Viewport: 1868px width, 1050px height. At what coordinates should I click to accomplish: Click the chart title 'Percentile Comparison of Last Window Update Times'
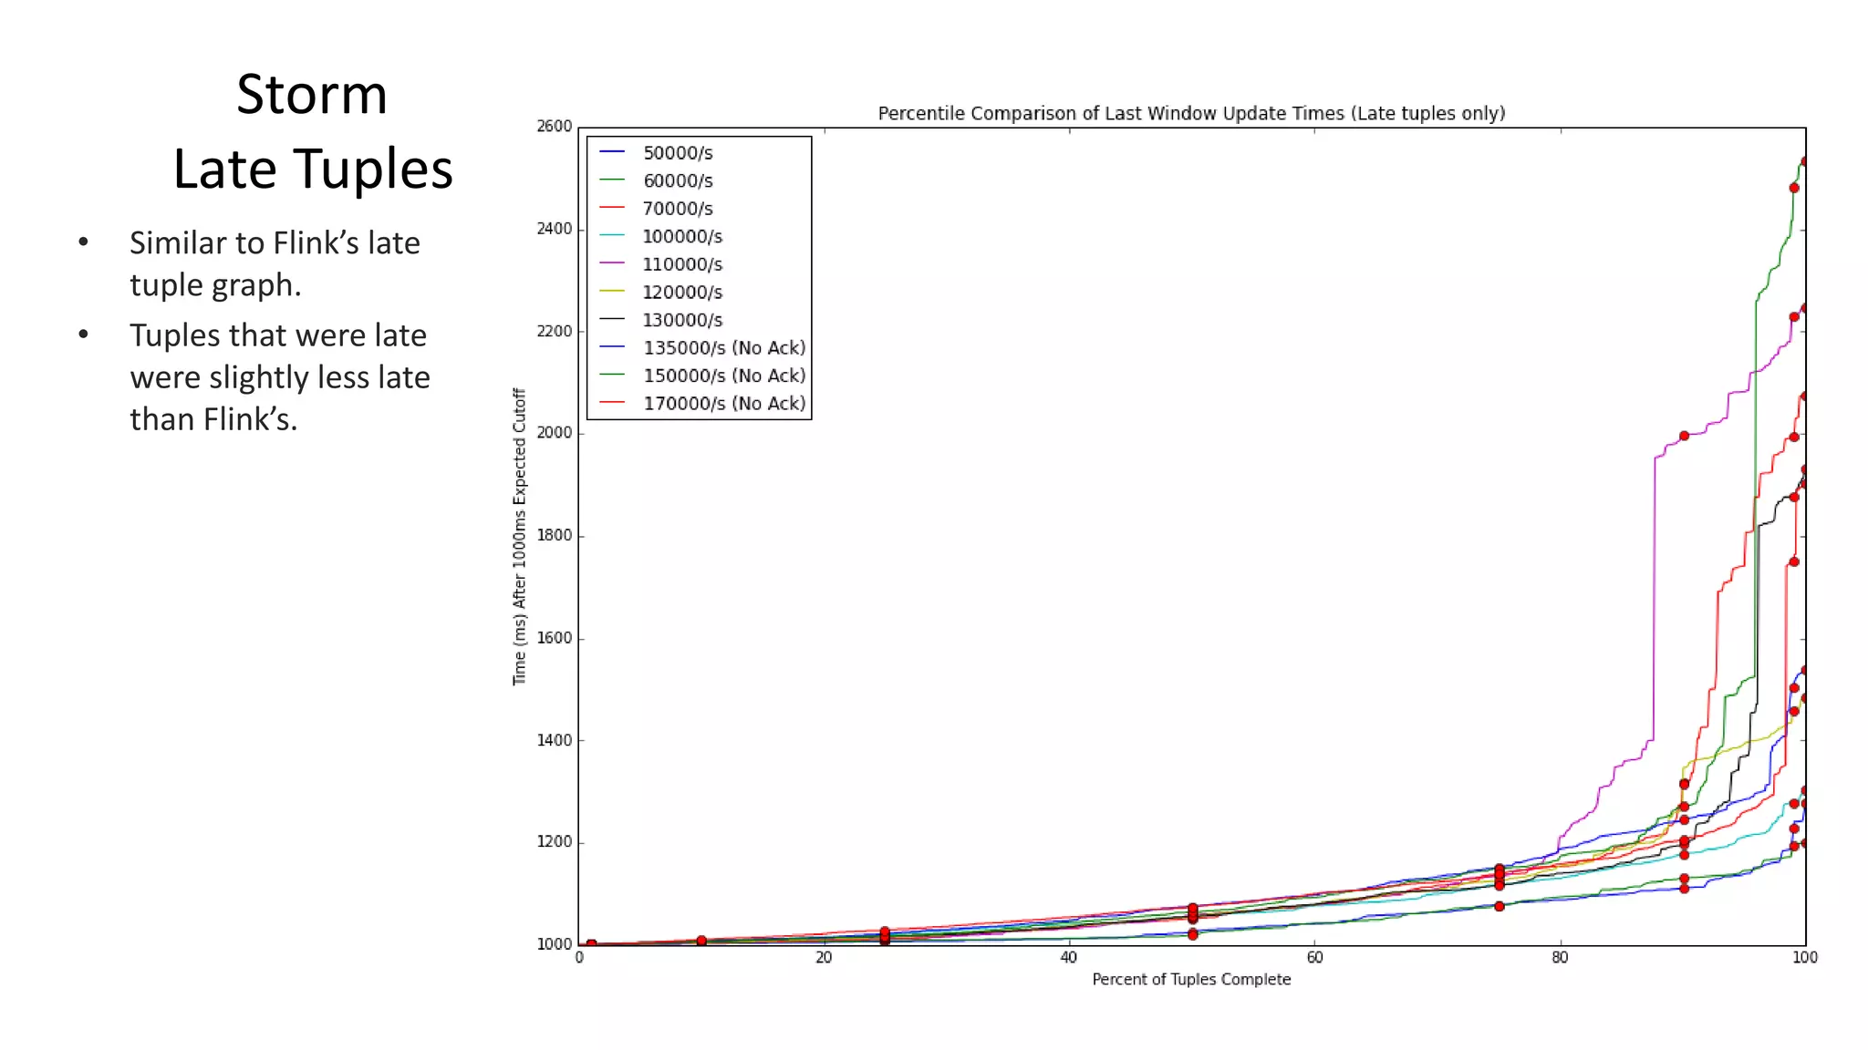click(x=1191, y=113)
